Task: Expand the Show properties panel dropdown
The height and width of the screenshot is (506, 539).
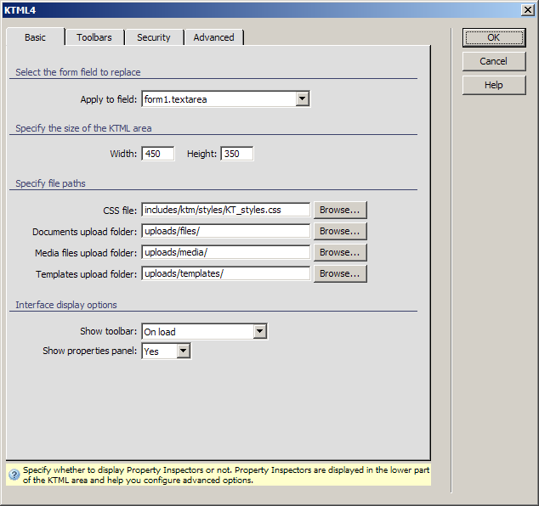Action: pos(184,351)
